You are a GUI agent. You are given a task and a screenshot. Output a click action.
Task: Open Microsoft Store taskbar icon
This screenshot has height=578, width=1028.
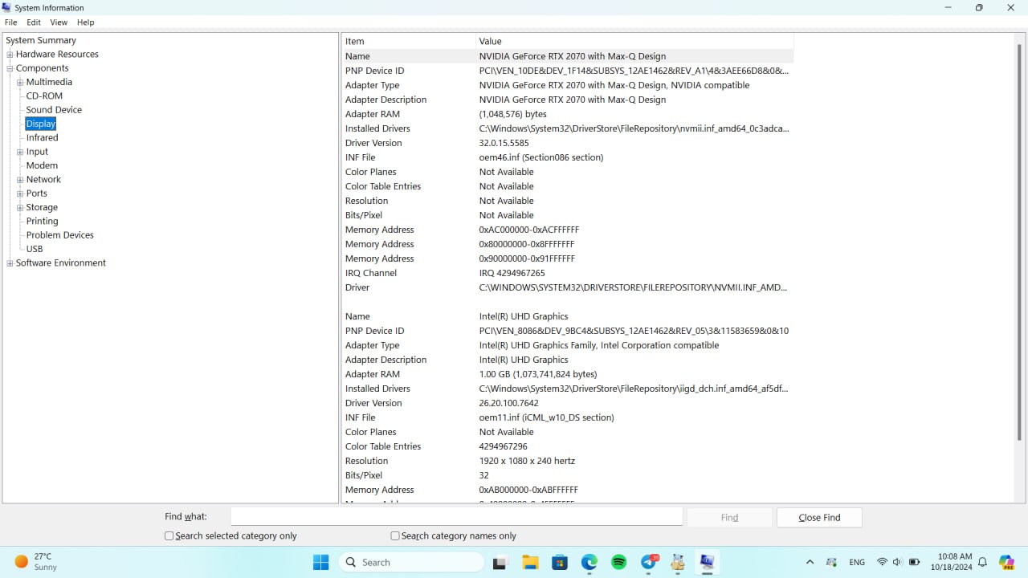click(x=560, y=563)
